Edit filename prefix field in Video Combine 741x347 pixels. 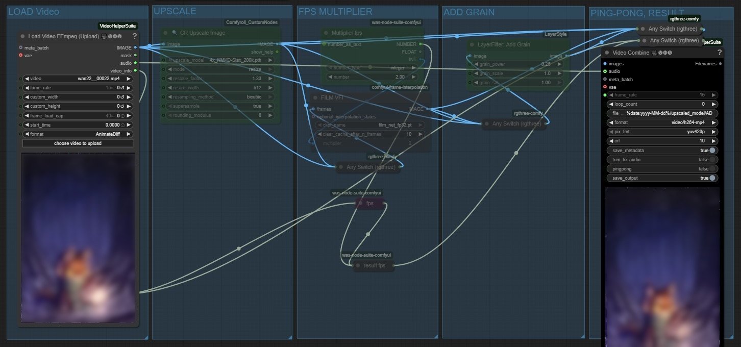click(662, 113)
